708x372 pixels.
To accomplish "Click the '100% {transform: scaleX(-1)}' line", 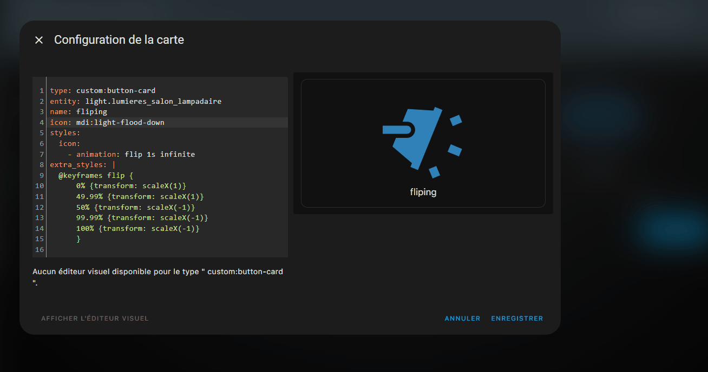I will pyautogui.click(x=137, y=229).
